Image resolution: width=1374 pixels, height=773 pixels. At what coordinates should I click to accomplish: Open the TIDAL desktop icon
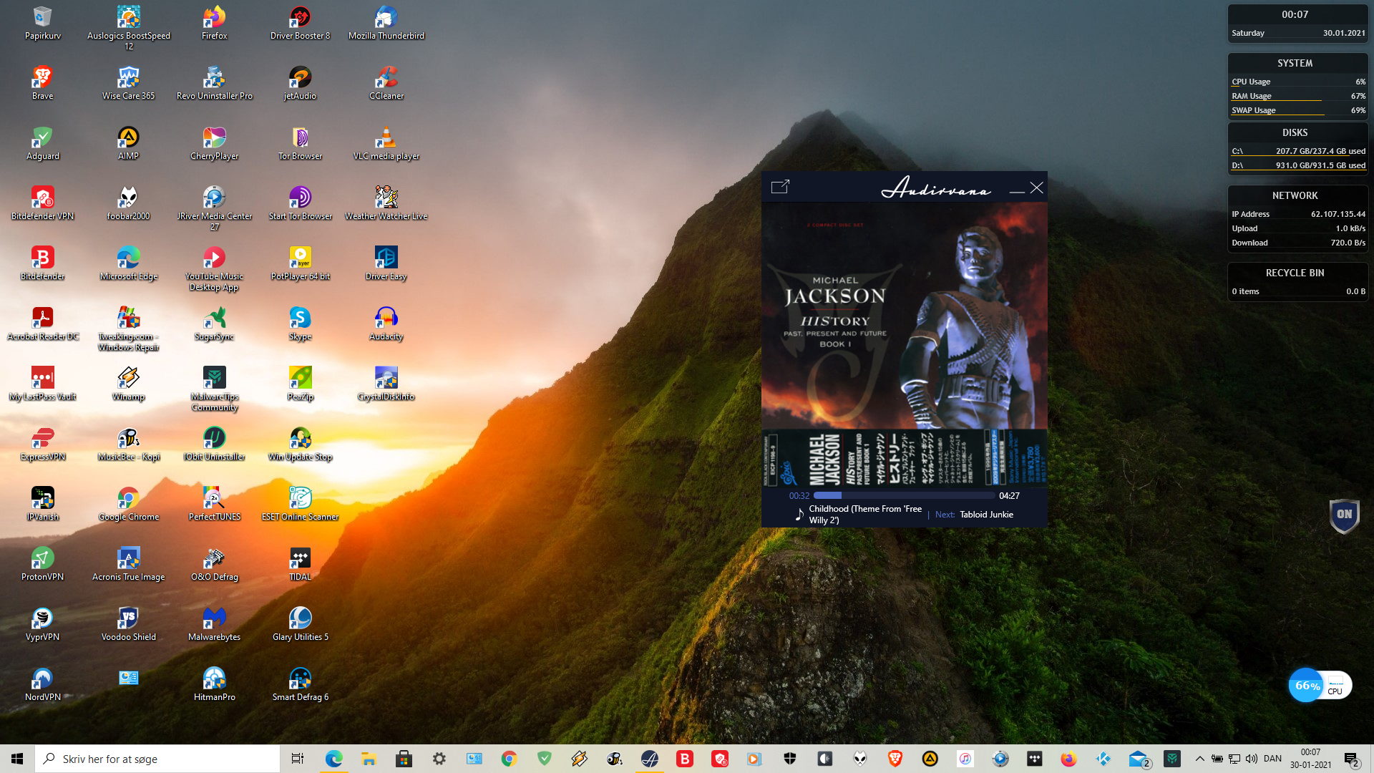[300, 558]
